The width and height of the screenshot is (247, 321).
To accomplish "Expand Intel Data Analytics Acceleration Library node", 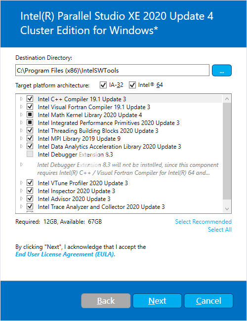I will 22,146.
